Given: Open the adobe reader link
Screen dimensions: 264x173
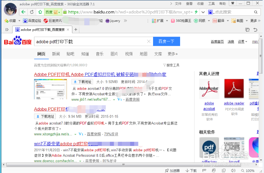Looking at the screenshot, I should (x=234, y=103).
